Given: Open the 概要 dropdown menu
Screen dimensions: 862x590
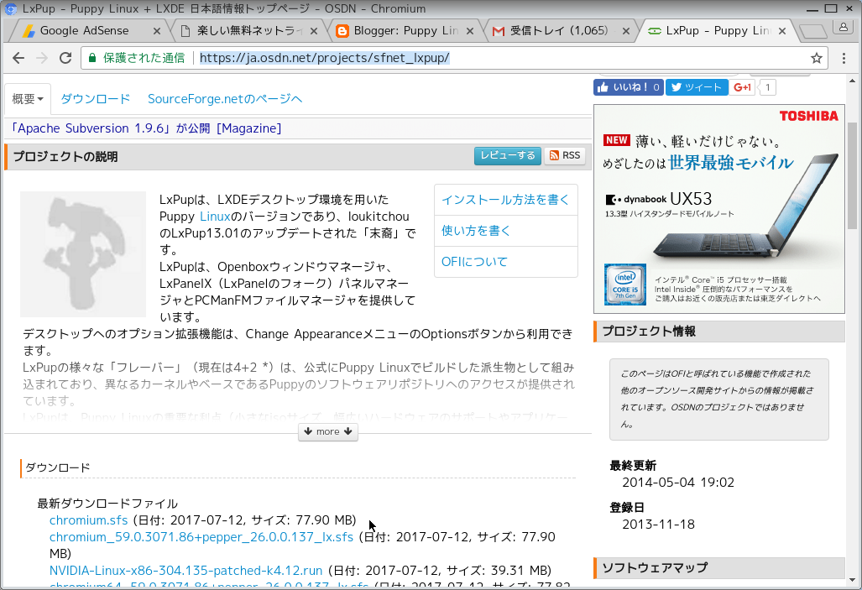Looking at the screenshot, I should [x=28, y=99].
